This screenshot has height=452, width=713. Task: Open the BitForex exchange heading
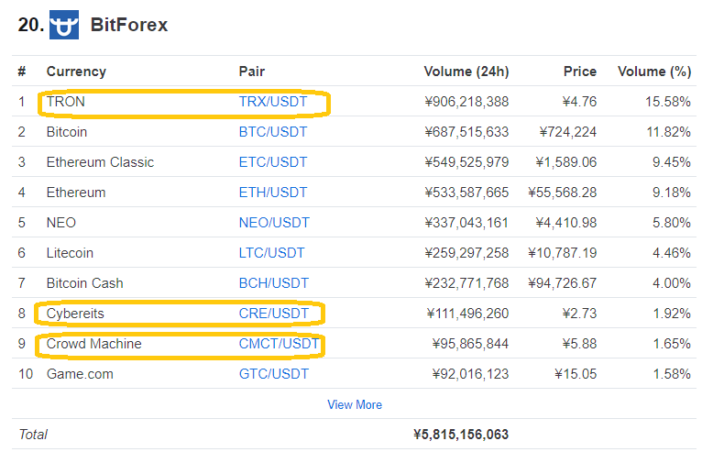[x=129, y=25]
